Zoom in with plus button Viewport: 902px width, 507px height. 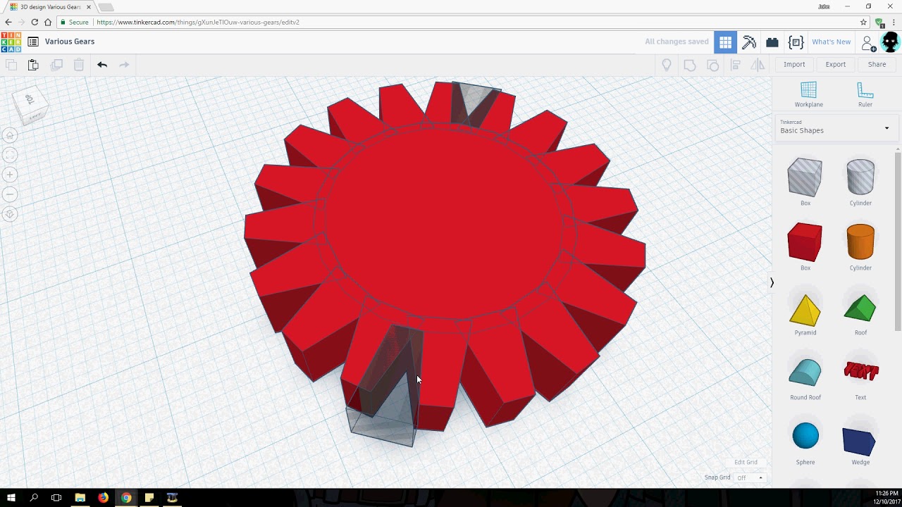point(10,175)
